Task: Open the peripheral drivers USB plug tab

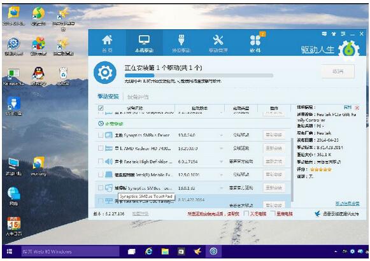Action: pyautogui.click(x=181, y=43)
